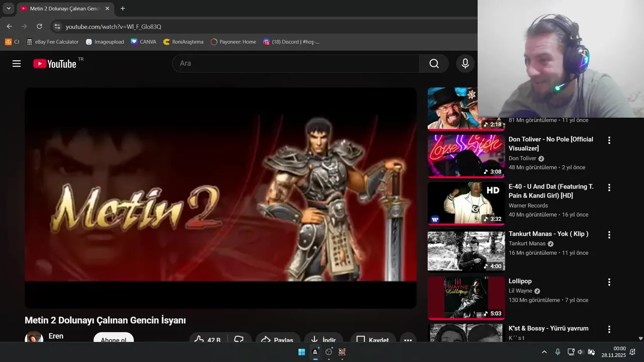The image size is (644, 362).
Task: Select the Metin 2 Dolunayı Çalınan browser tab
Action: [x=64, y=9]
